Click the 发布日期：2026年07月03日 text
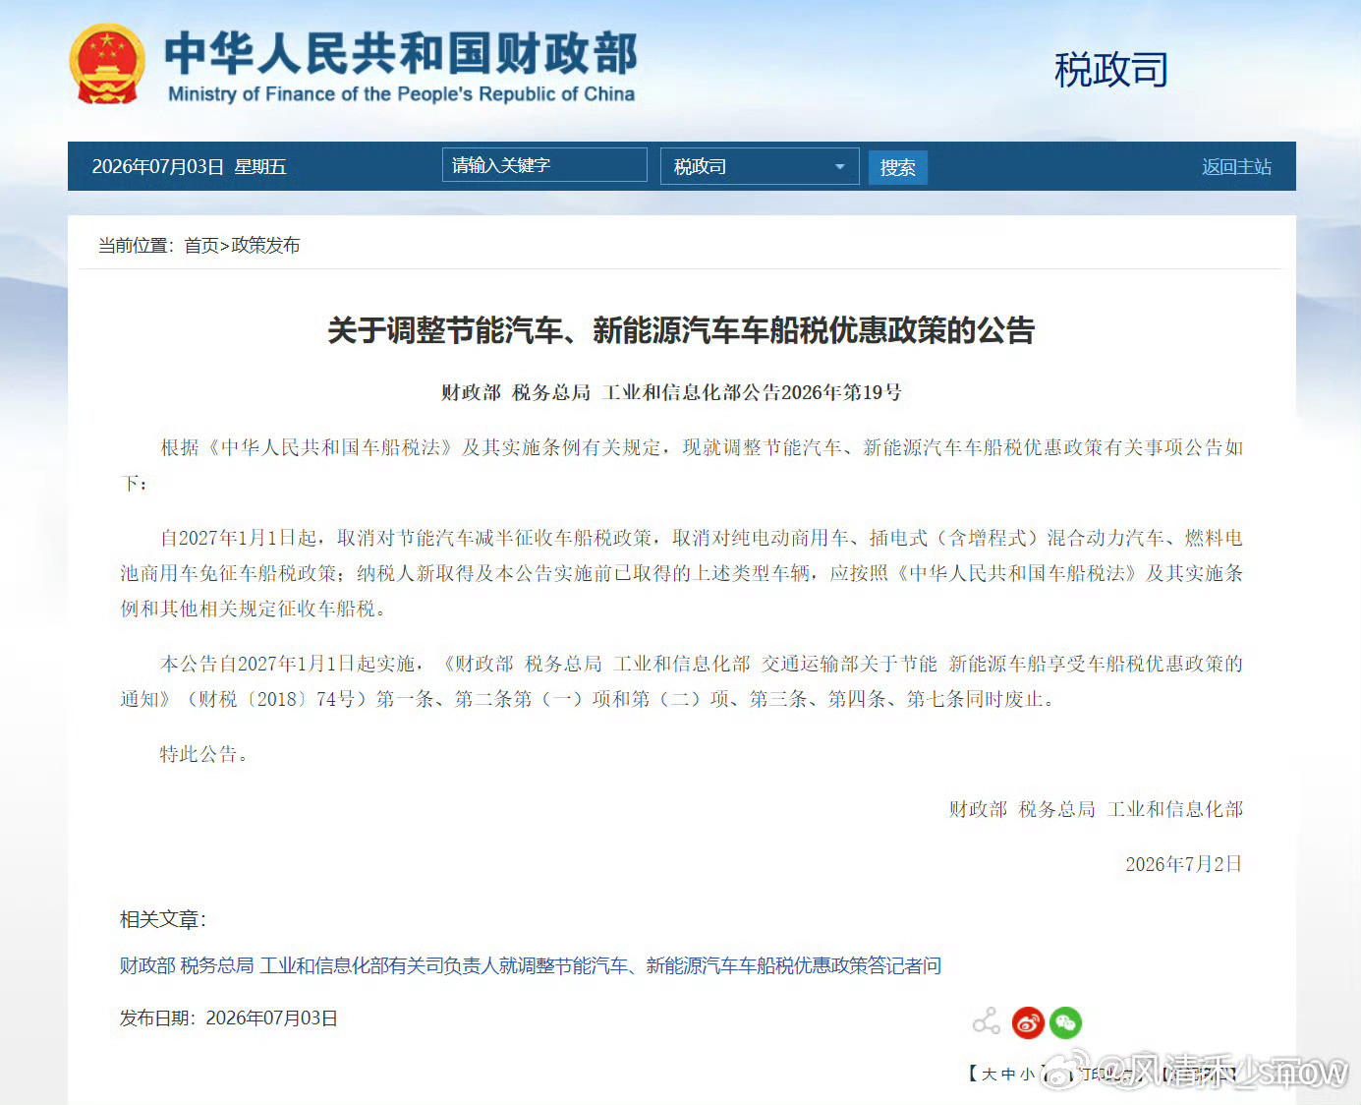Screen dimensions: 1361x1105 (229, 1018)
